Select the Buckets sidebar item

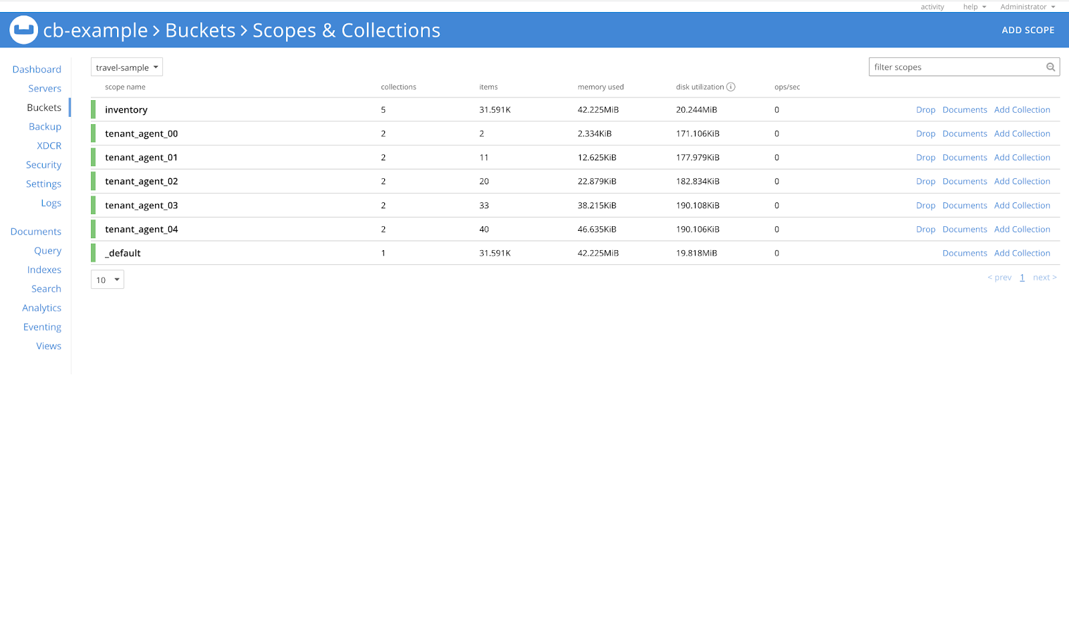(x=43, y=107)
